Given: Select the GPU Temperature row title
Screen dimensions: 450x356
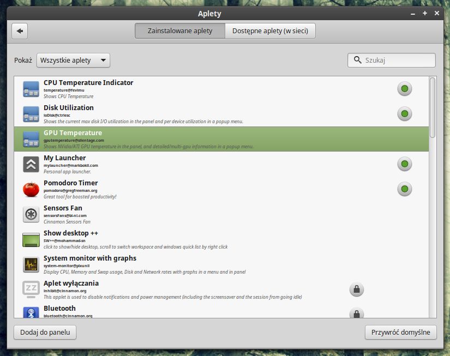Looking at the screenshot, I should point(73,133).
